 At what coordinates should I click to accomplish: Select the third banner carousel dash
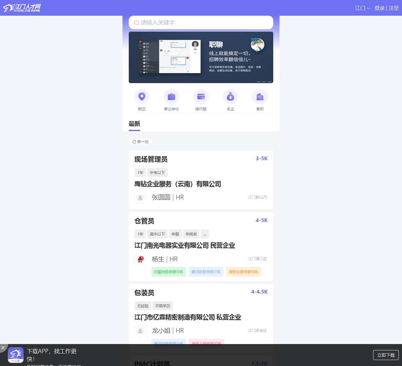coord(269,82)
